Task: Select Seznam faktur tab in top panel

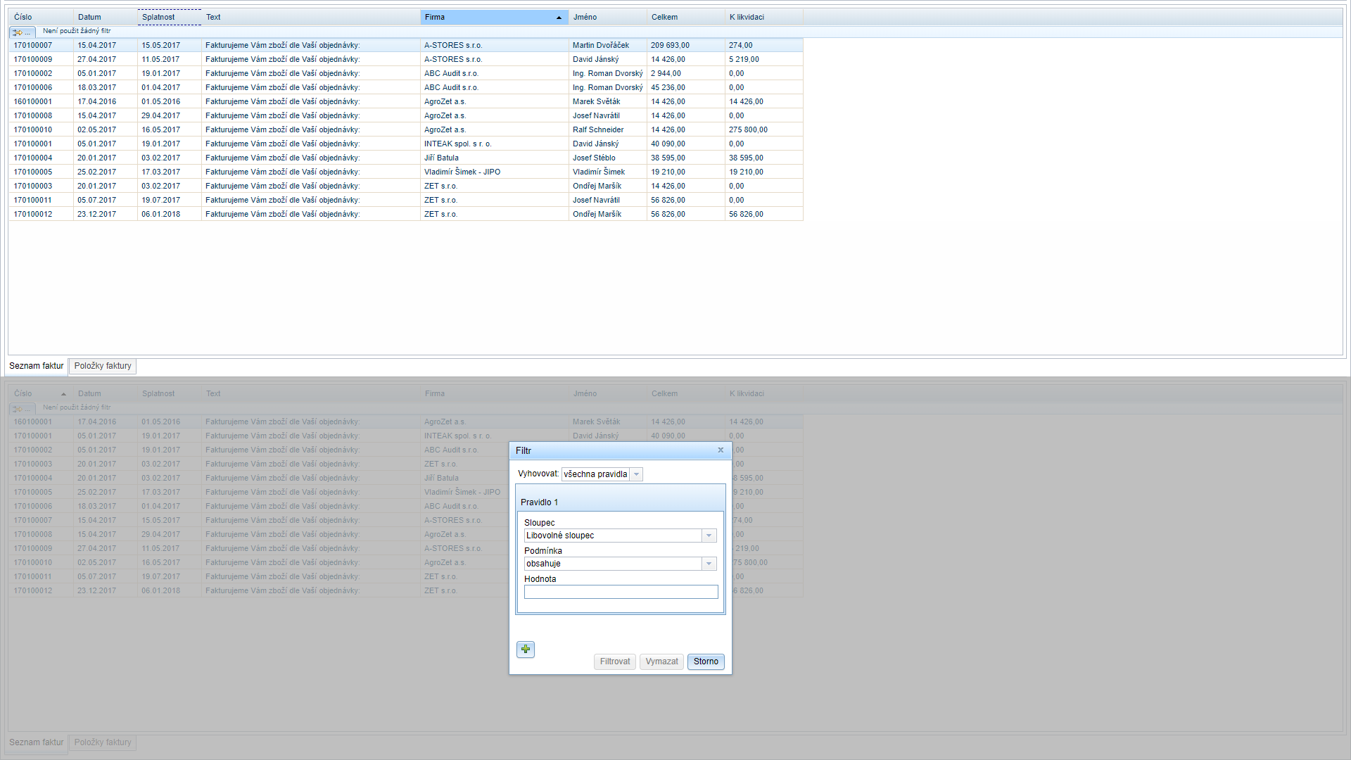Action: coord(37,366)
